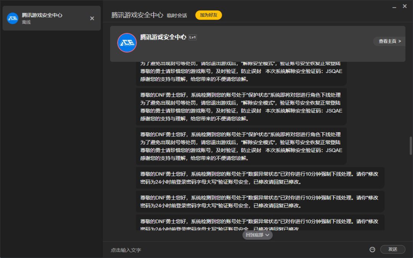Jump down with the 回到底部 button

click(257, 235)
